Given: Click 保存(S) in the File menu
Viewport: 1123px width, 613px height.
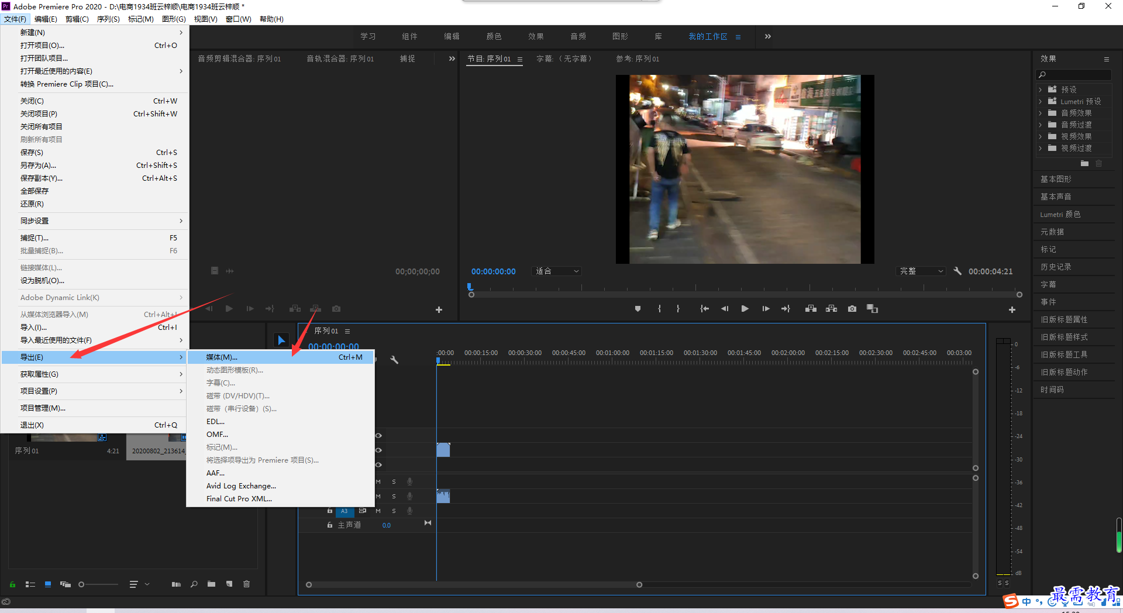Looking at the screenshot, I should [x=95, y=152].
